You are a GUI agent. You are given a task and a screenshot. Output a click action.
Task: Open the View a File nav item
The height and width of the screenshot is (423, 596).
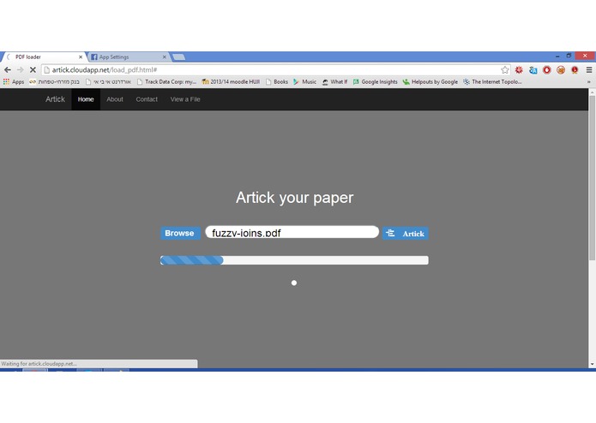pos(185,99)
